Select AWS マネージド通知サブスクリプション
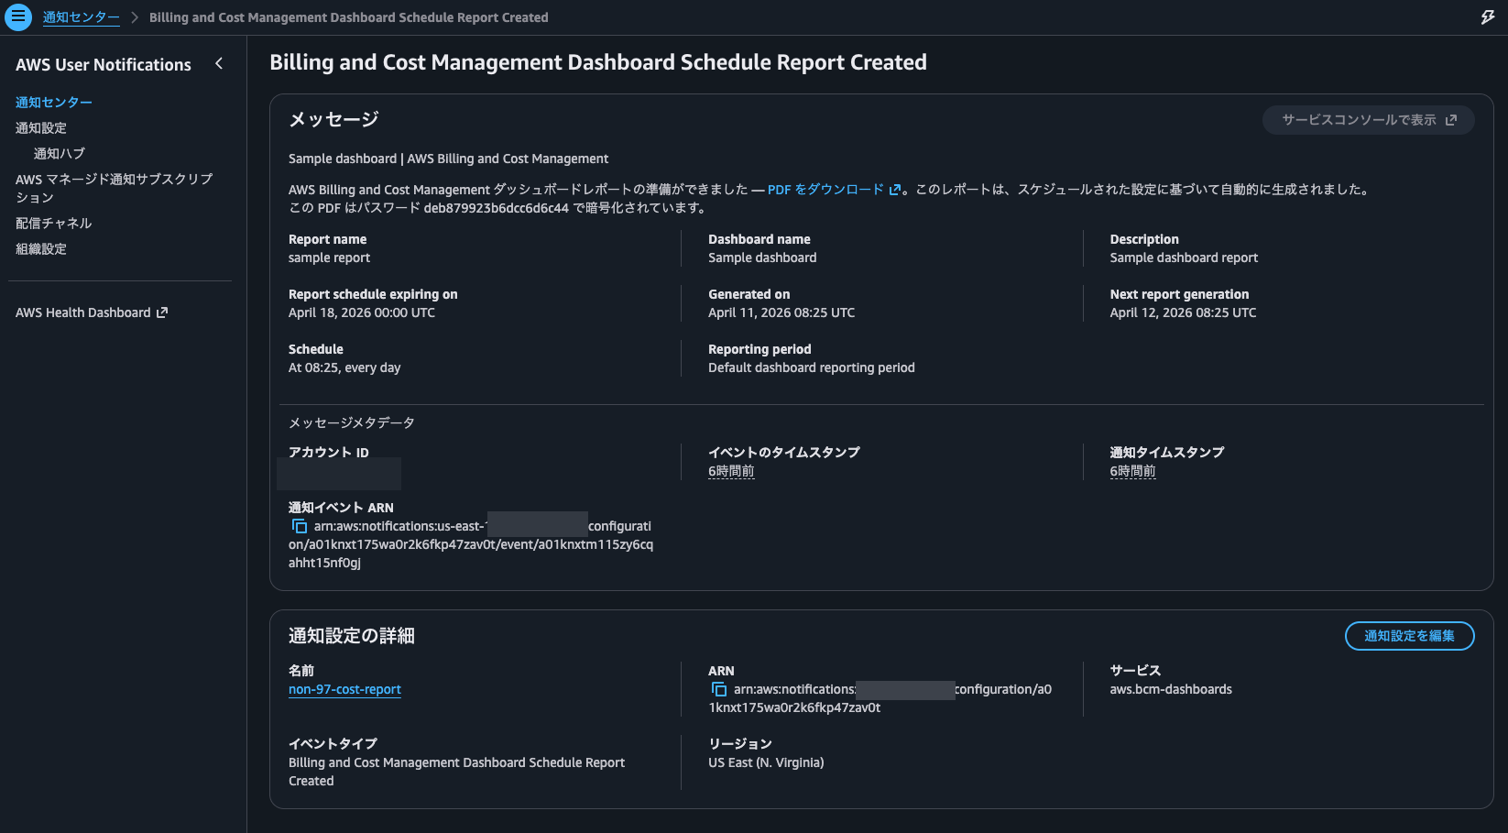Image resolution: width=1508 pixels, height=833 pixels. [x=114, y=188]
